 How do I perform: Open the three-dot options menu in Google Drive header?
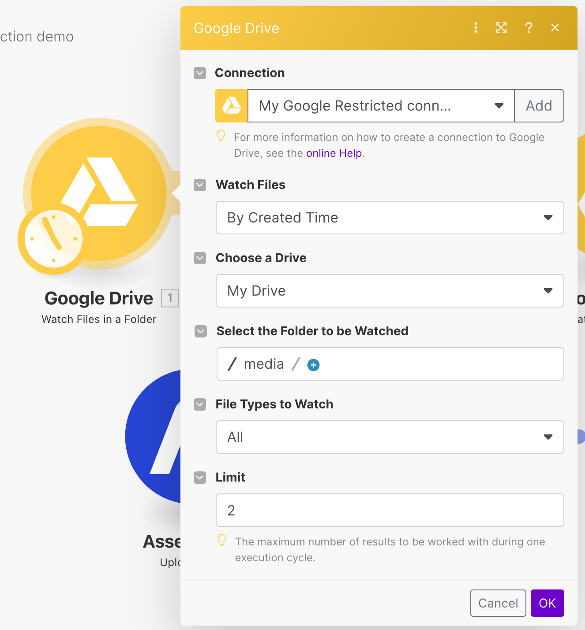coord(476,28)
